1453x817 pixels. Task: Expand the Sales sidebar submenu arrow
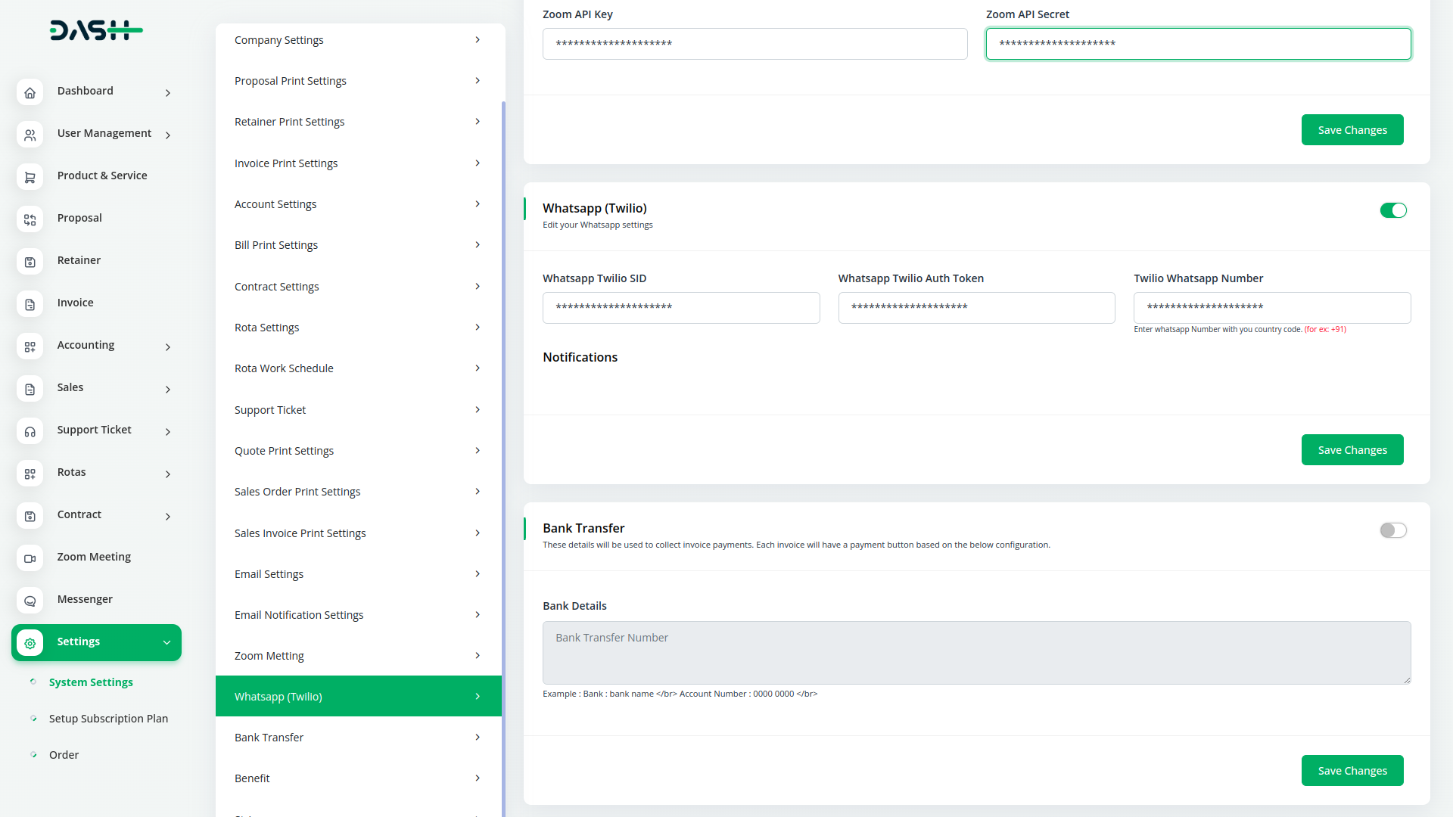point(168,389)
